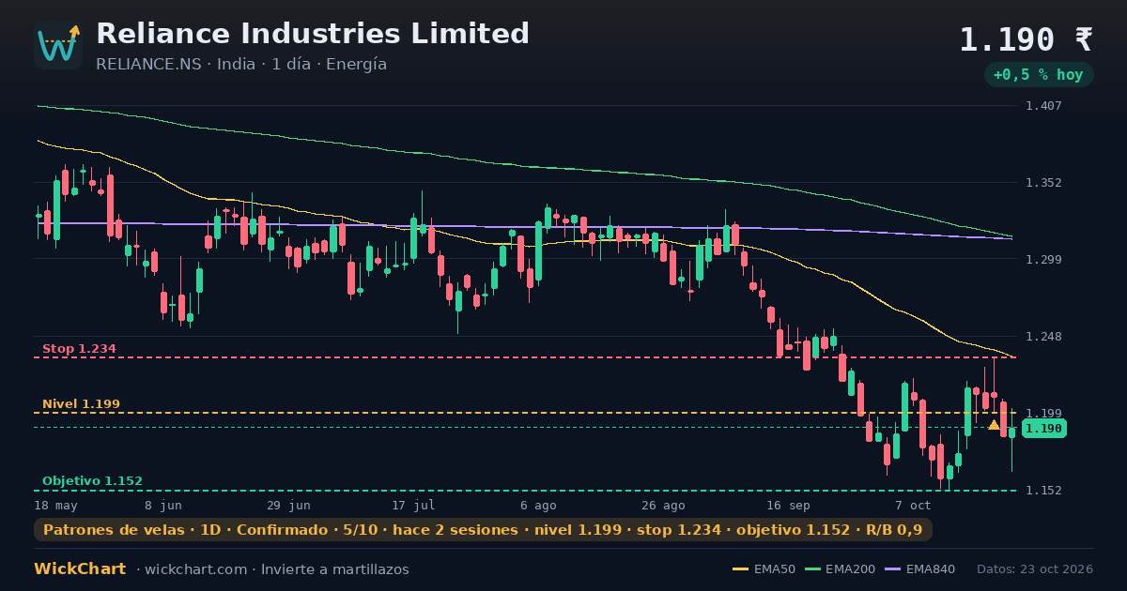Click the 8 jun date axis label
Screen dimensions: 1127x591
[x=163, y=505]
